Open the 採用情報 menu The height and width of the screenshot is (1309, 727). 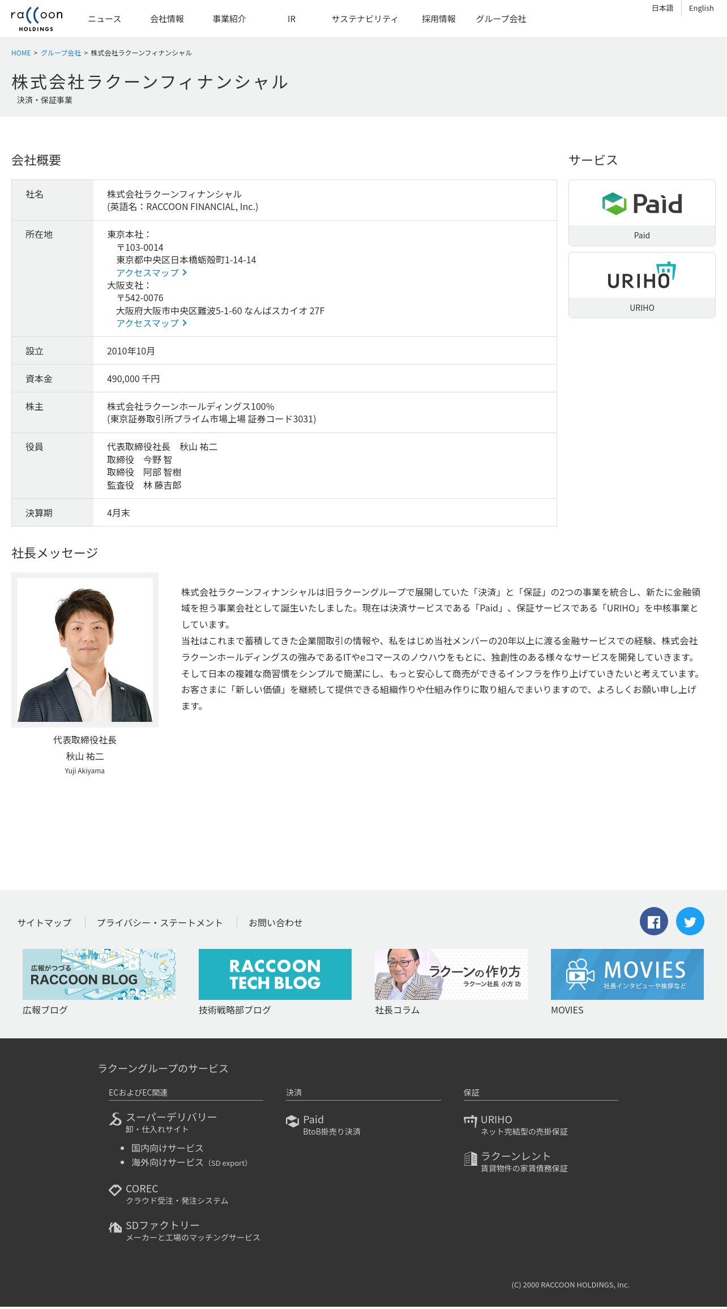pos(439,19)
